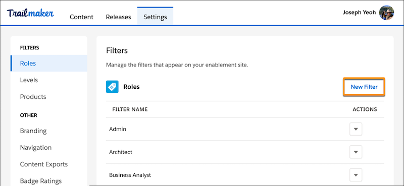Click the Business Analyst filter name
The height and width of the screenshot is (186, 404).
[x=130, y=175]
